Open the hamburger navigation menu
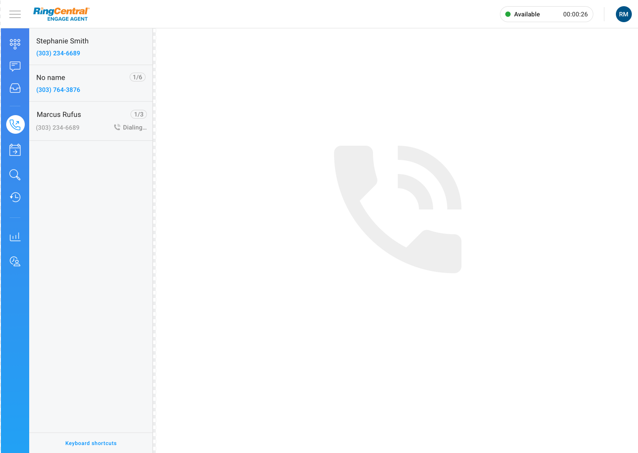 15,14
